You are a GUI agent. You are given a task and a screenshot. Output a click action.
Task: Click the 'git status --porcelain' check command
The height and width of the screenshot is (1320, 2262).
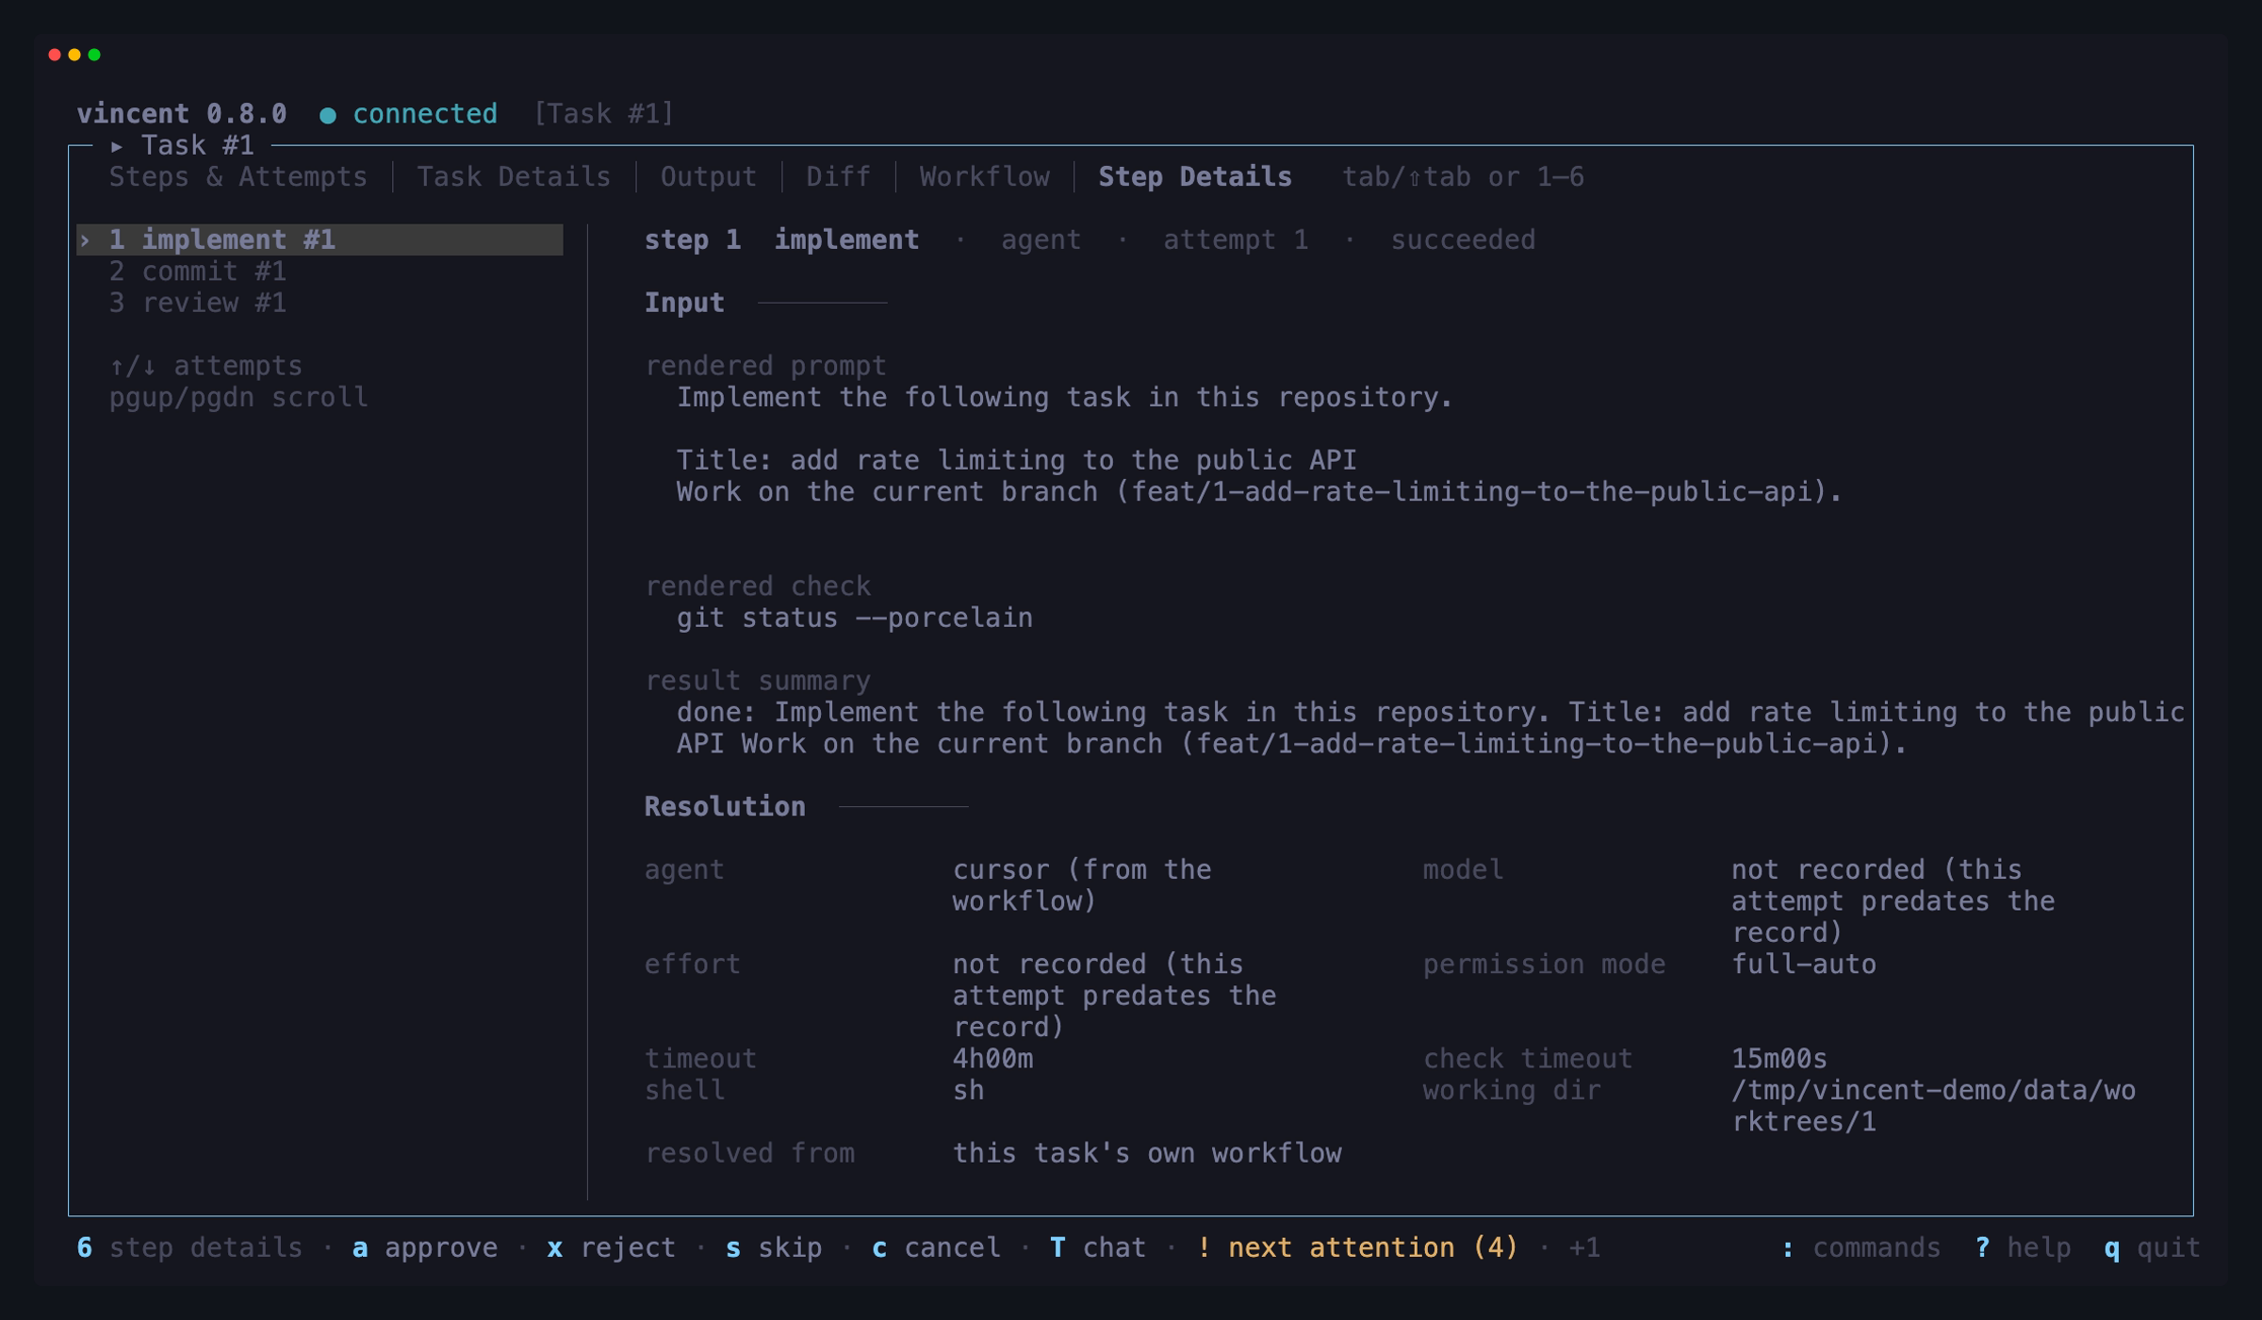point(855,618)
